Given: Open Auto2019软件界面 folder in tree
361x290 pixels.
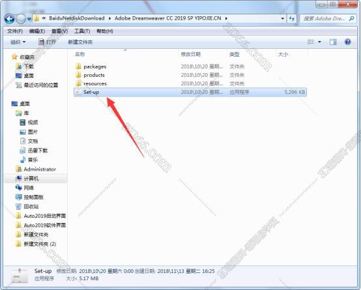Looking at the screenshot, I should pyautogui.click(x=45, y=225).
